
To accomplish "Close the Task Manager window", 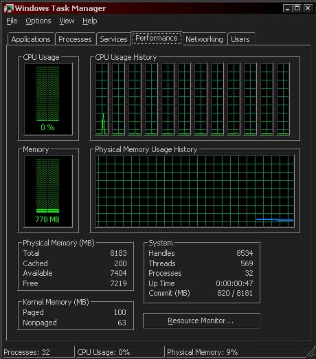I will pos(308,8).
